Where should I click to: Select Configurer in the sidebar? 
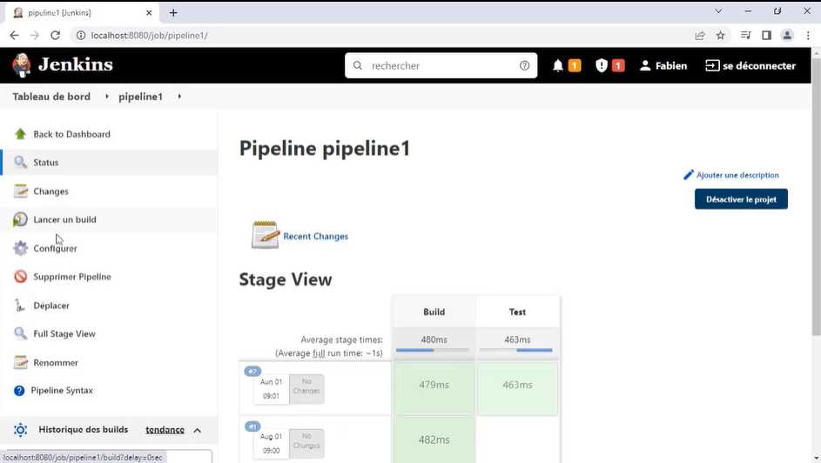pyautogui.click(x=109, y=248)
